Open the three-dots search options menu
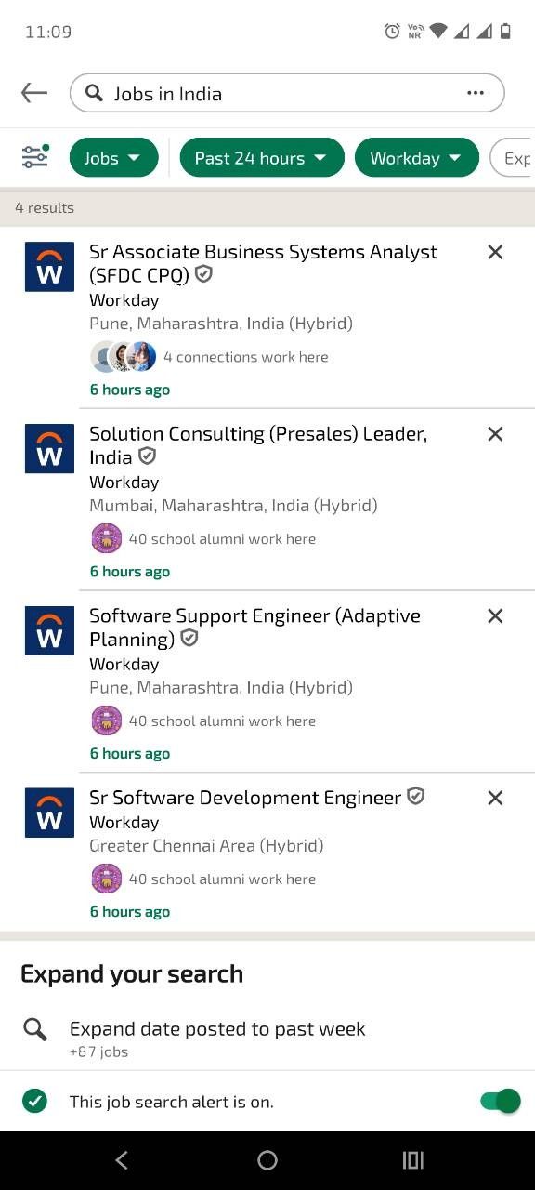 coord(476,93)
